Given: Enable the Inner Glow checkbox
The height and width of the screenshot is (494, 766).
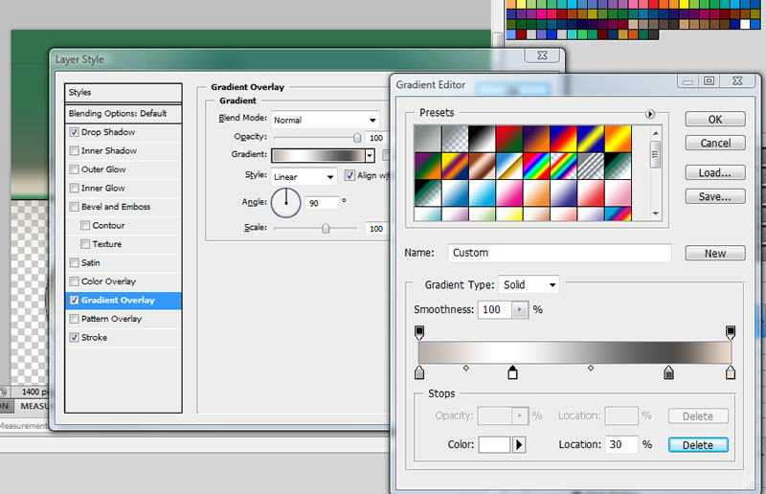Looking at the screenshot, I should coord(75,188).
